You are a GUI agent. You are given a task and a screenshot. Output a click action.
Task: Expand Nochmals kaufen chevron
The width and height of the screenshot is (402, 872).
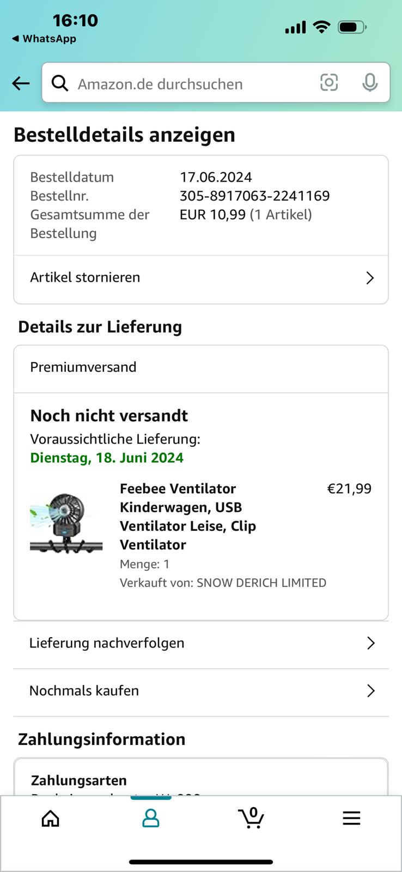click(x=371, y=691)
